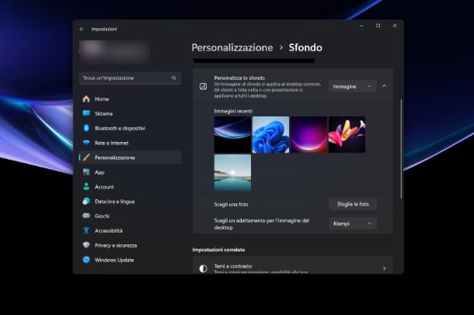The height and width of the screenshot is (315, 474).
Task: Open Privacy e sicurezza section
Action: coord(114,245)
